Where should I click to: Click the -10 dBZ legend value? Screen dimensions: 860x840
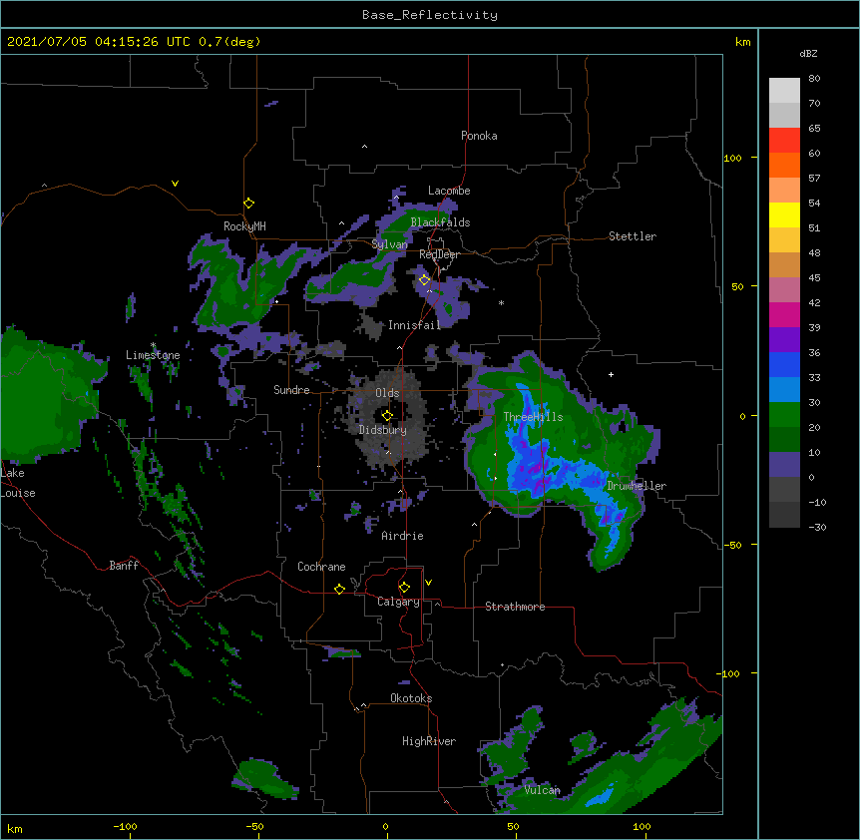click(817, 502)
